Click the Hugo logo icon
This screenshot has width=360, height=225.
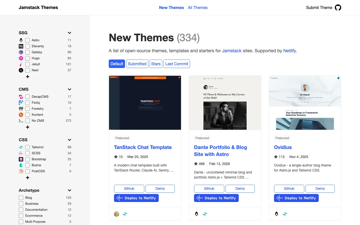point(21,58)
